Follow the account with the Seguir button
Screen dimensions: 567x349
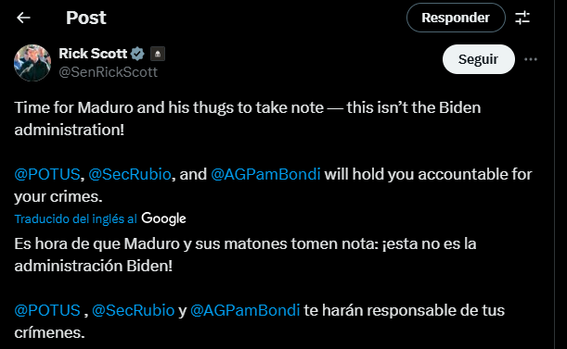coord(479,59)
